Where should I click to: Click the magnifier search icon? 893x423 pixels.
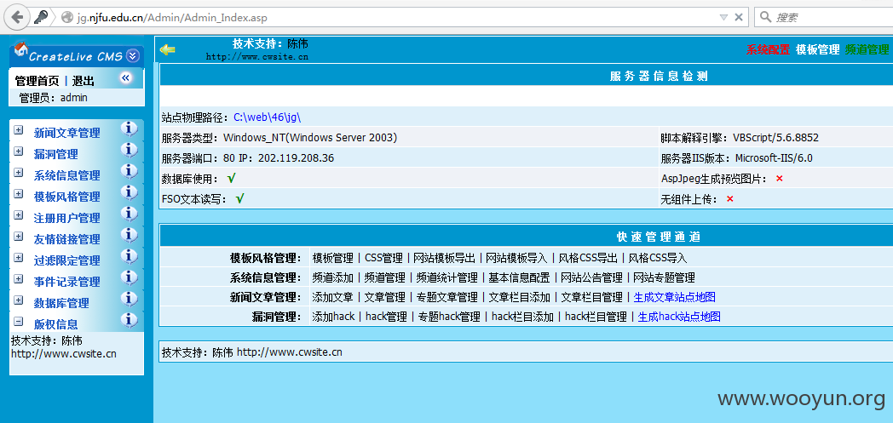(x=765, y=17)
